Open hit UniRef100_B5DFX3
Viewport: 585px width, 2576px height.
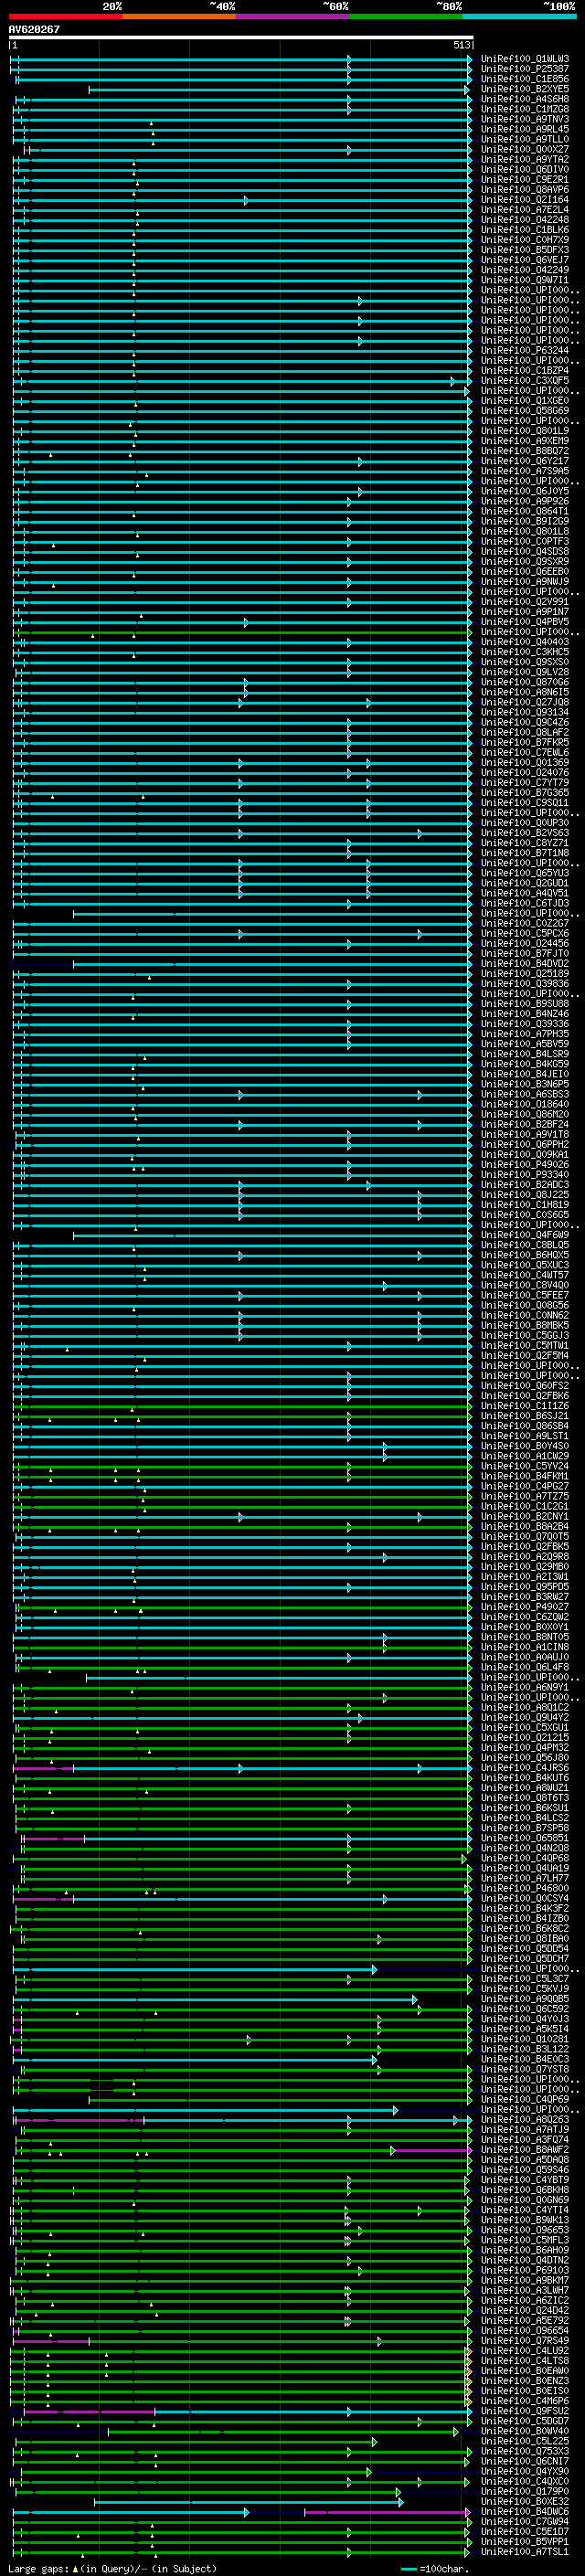coord(525,249)
